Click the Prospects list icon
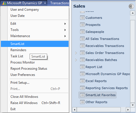The height and width of the screenshot is (113, 136). tap(82, 25)
